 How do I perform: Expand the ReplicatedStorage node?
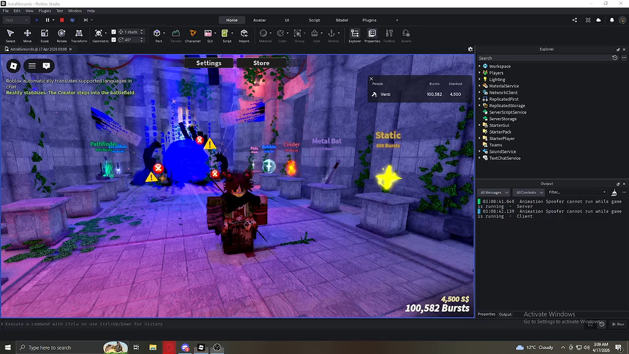point(479,106)
